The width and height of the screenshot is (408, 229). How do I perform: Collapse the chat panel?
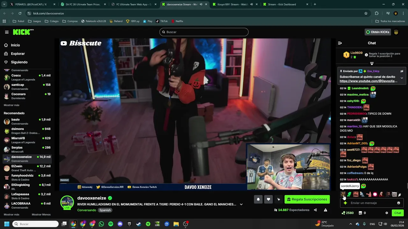tap(340, 43)
